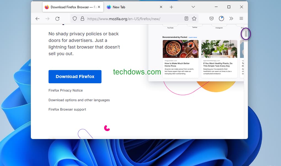The height and width of the screenshot is (166, 281).
Task: Show more tools overflow chevrons
Action: (x=231, y=18)
